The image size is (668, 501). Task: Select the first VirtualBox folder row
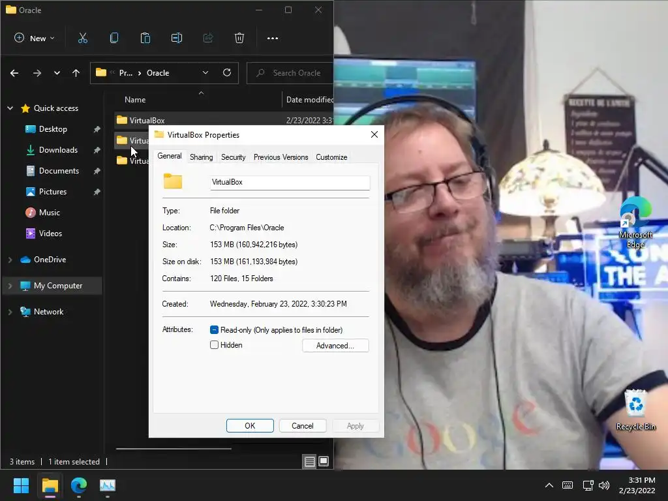[224, 120]
